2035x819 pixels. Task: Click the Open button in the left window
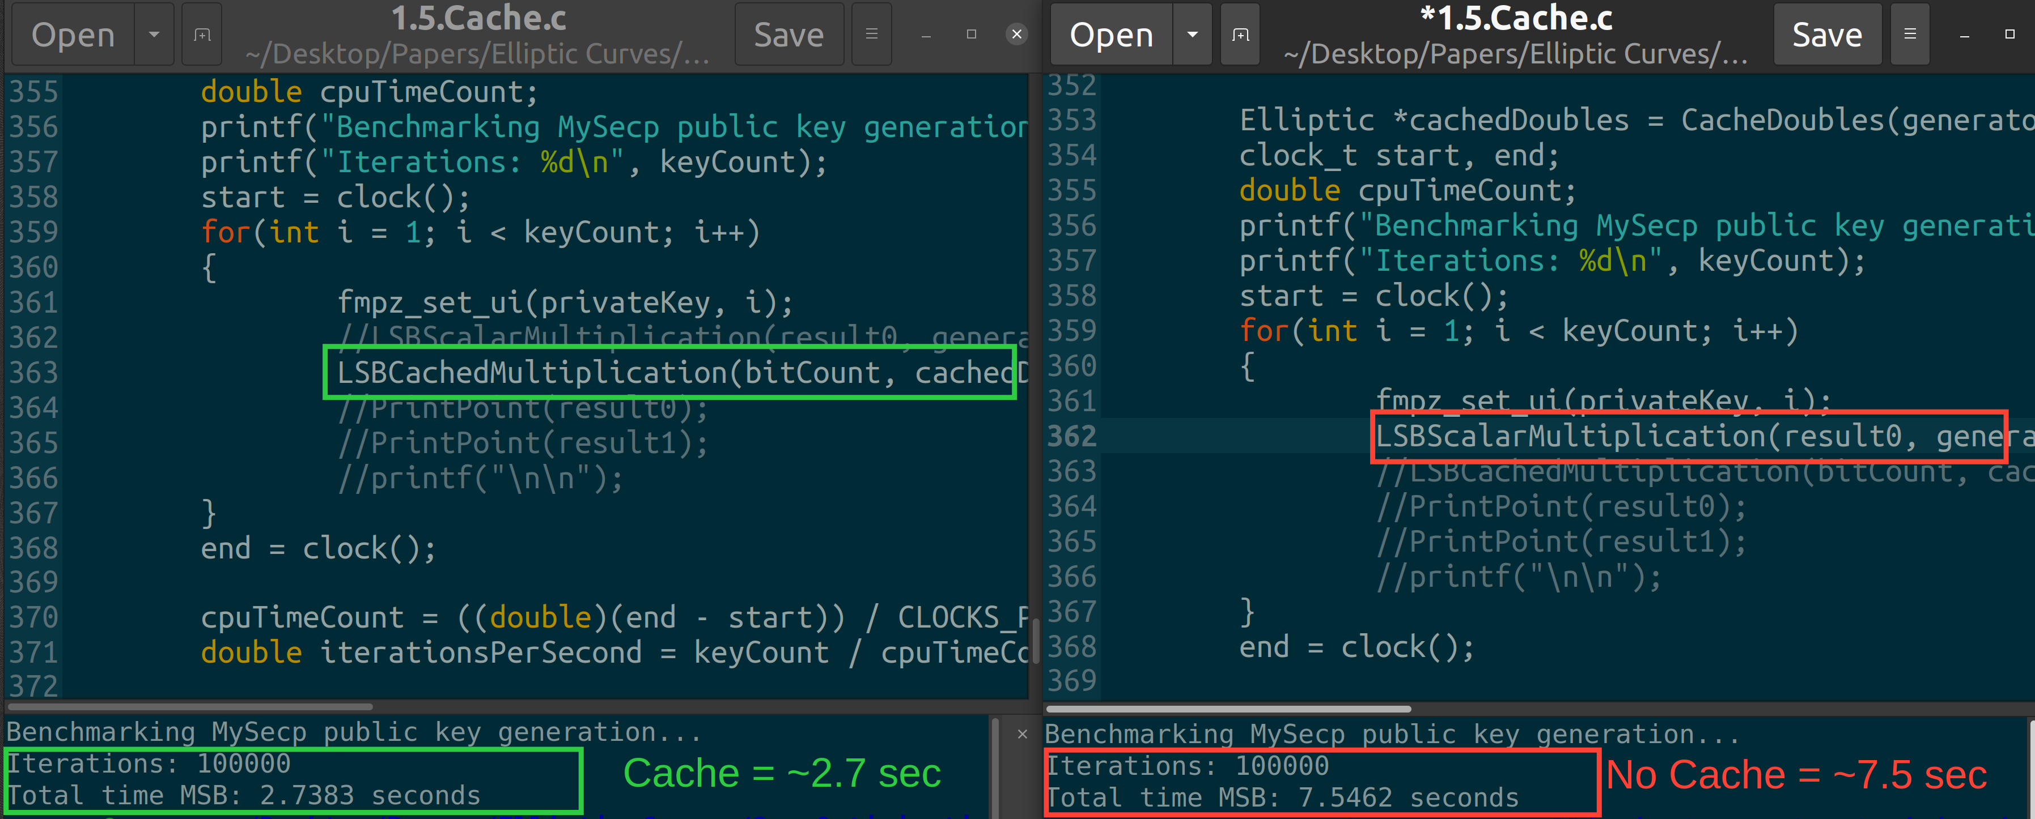click(74, 35)
